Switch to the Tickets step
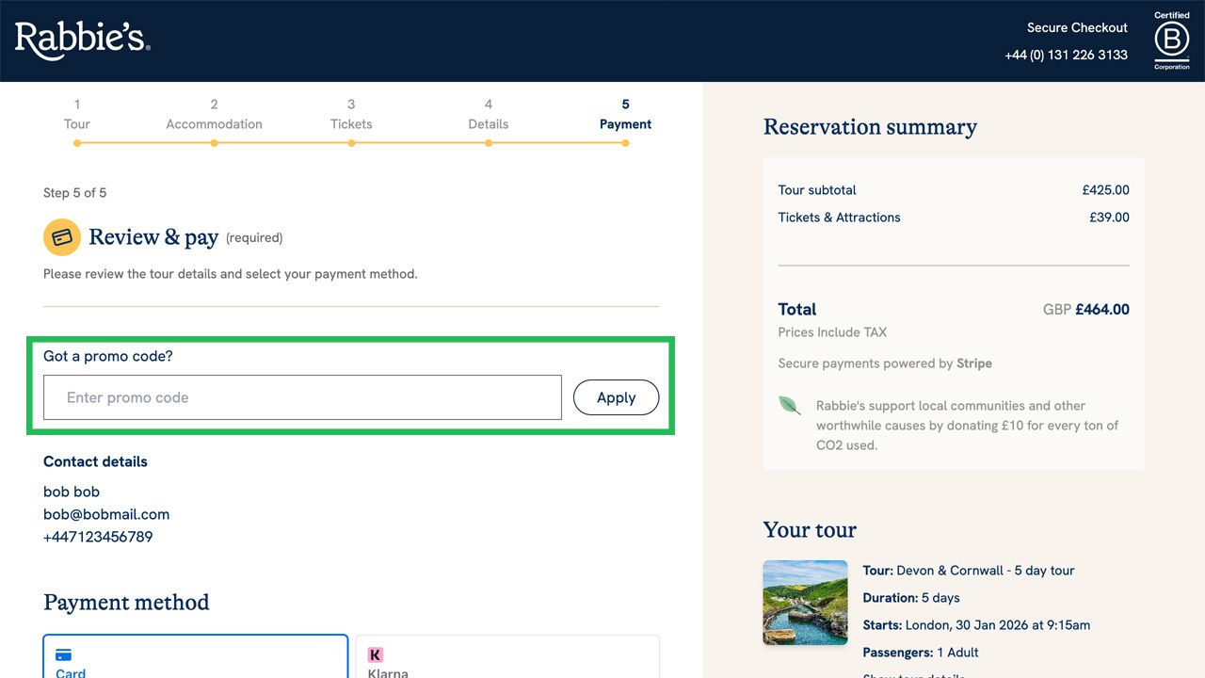The width and height of the screenshot is (1205, 678). pyautogui.click(x=351, y=123)
